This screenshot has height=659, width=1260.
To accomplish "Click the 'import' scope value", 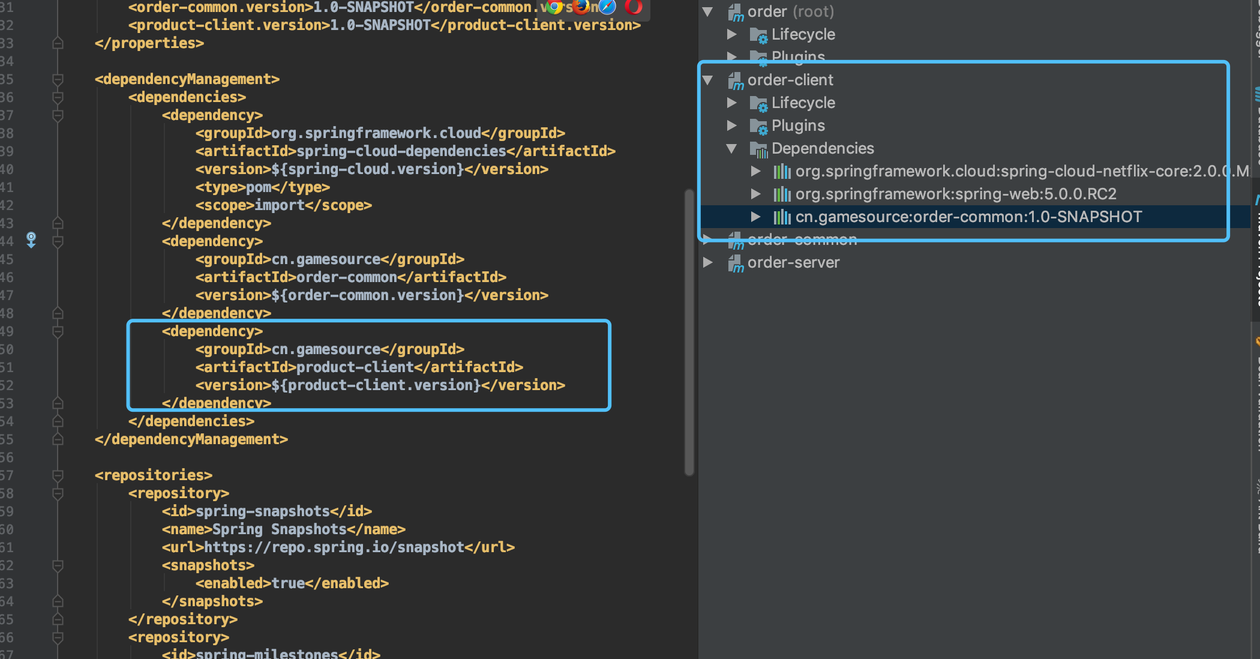I will point(280,205).
